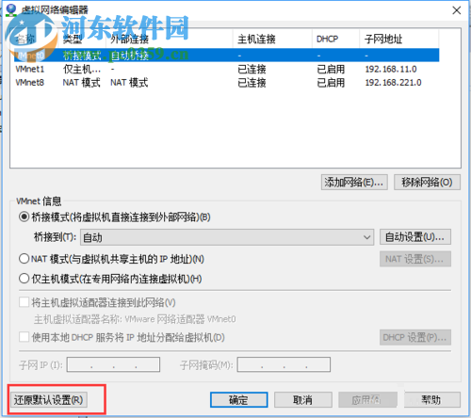Click subnet address 192.168.11.0 cell
This screenshot has width=471, height=418.
click(x=391, y=69)
